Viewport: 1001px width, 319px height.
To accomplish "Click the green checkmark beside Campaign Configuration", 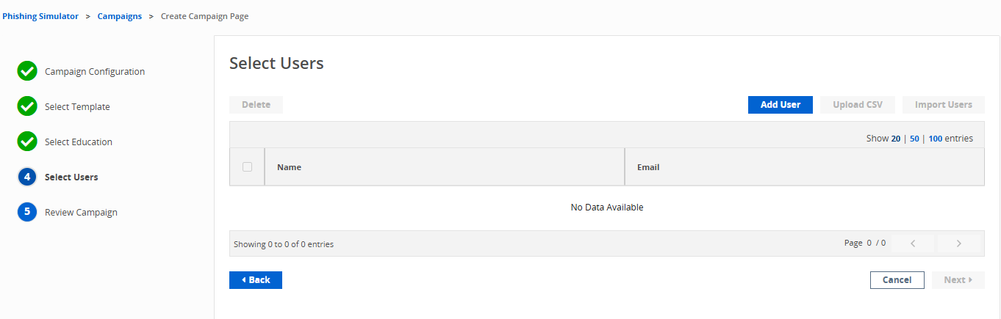I will click(27, 71).
